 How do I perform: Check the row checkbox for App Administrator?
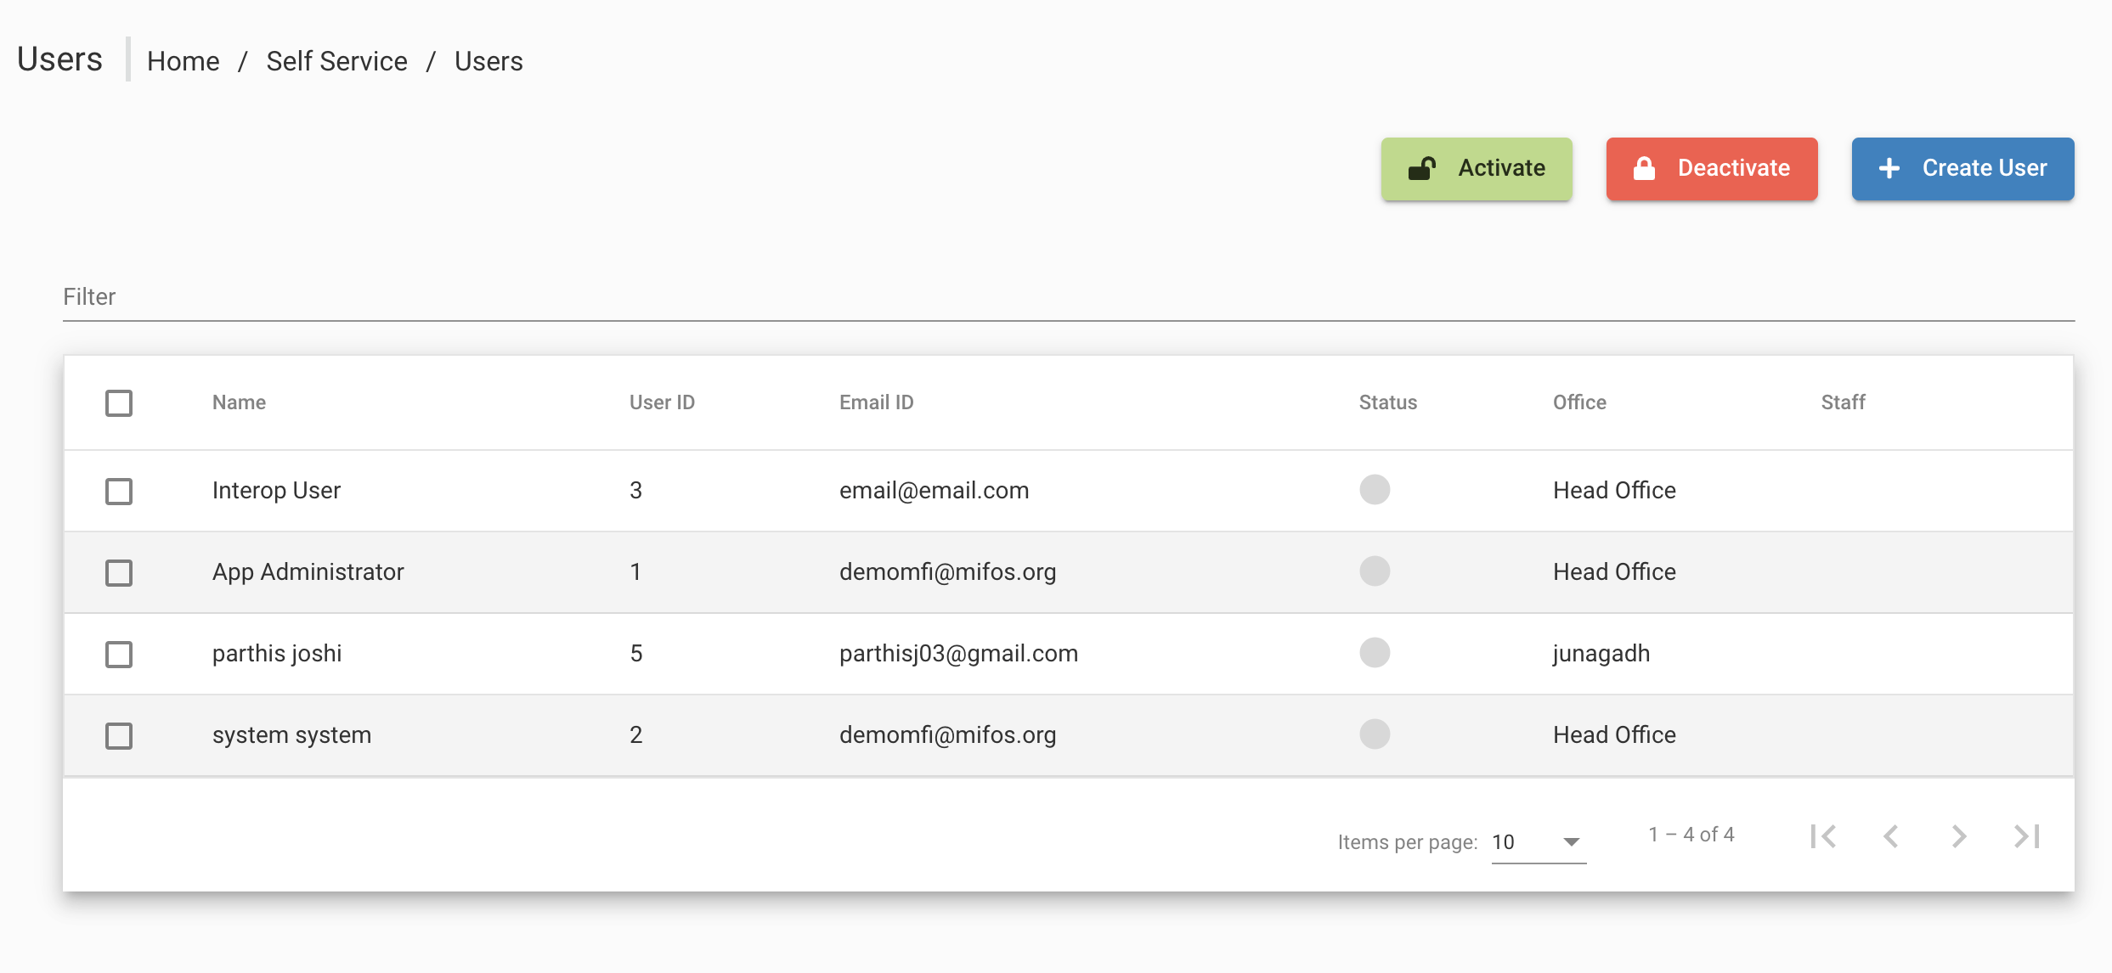tap(119, 572)
